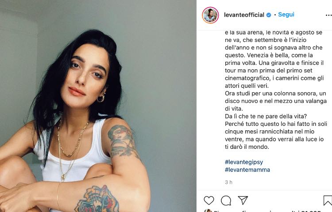Select the line 'Da lì che te ne pare della vita?'

tap(266, 116)
